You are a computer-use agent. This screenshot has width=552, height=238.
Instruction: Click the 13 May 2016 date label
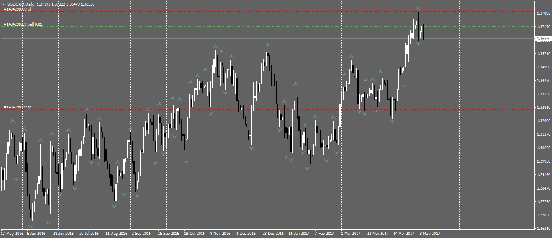[x=12, y=234]
